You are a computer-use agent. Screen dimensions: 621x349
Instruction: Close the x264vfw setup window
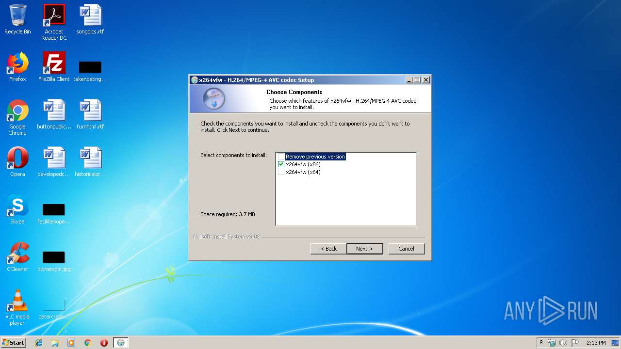425,80
